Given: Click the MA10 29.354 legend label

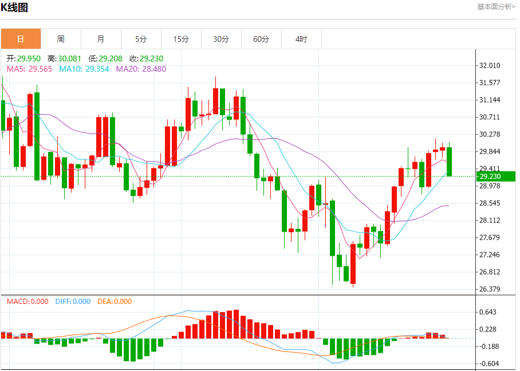Looking at the screenshot, I should pyautogui.click(x=84, y=69).
